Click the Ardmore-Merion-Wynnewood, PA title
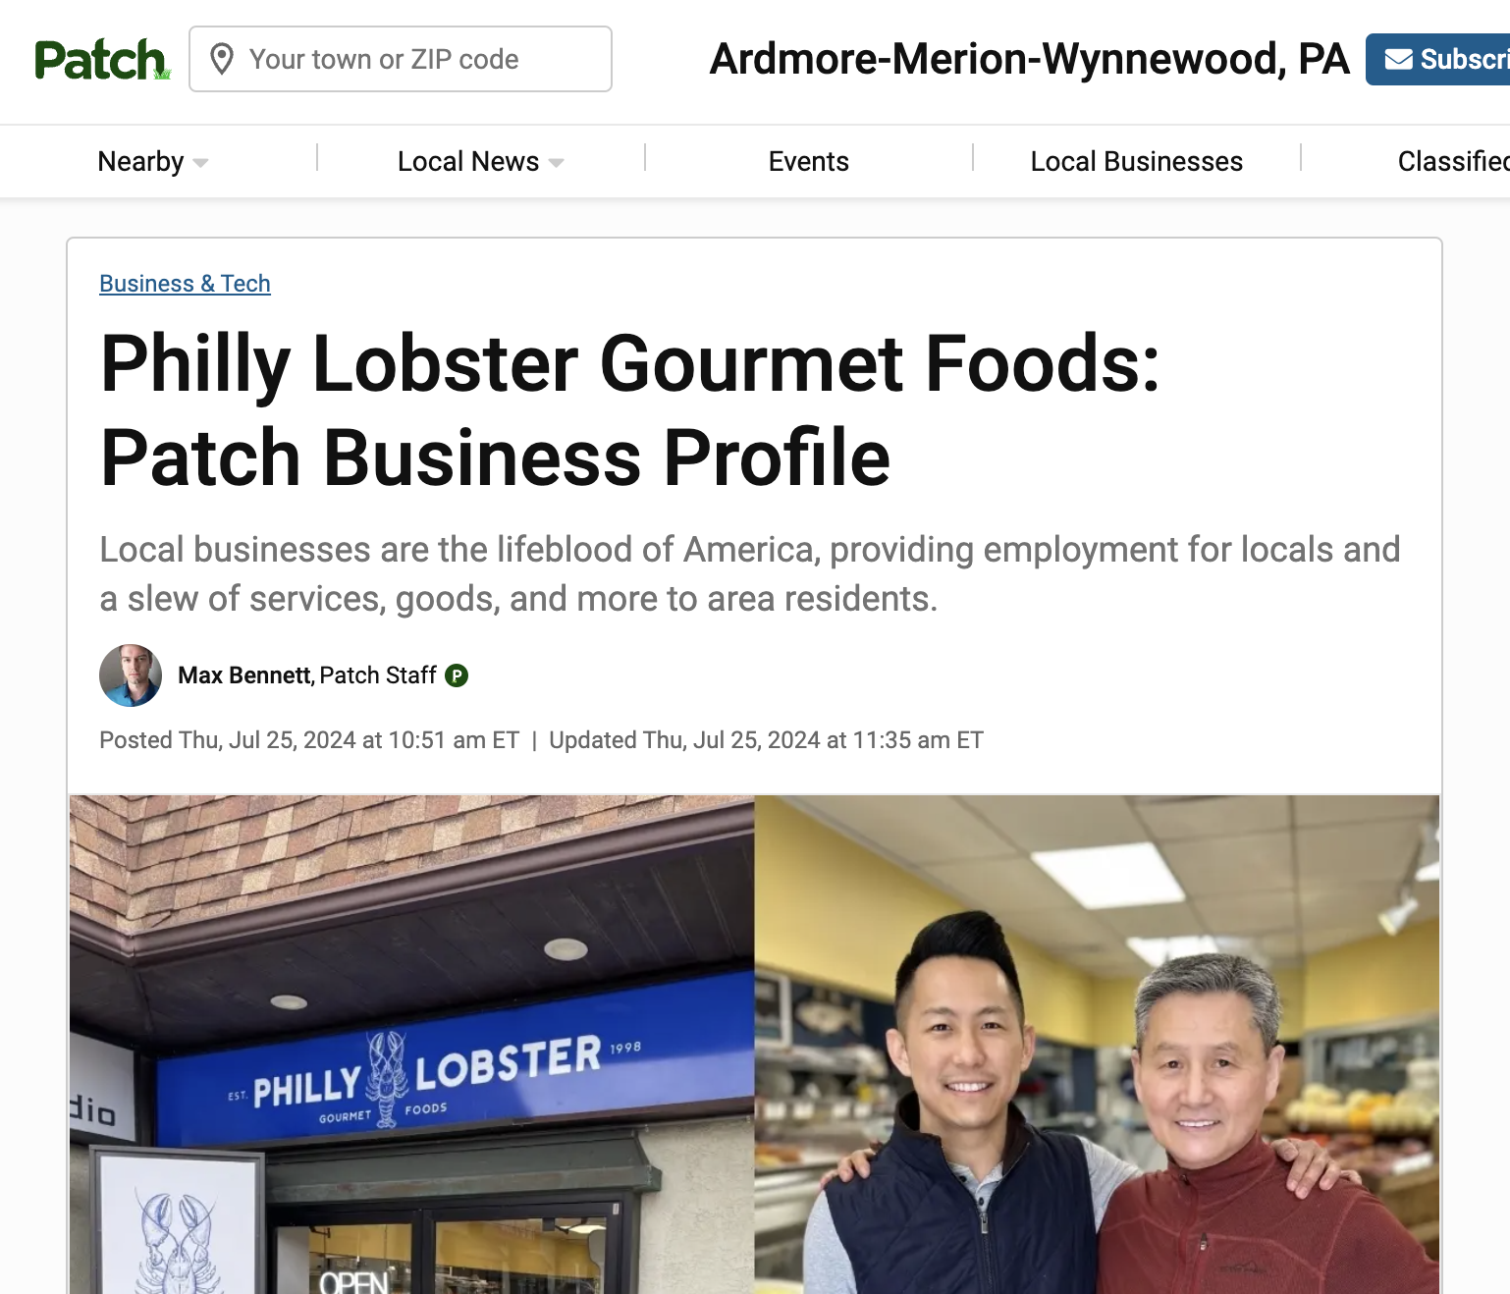1510x1294 pixels. click(1030, 59)
